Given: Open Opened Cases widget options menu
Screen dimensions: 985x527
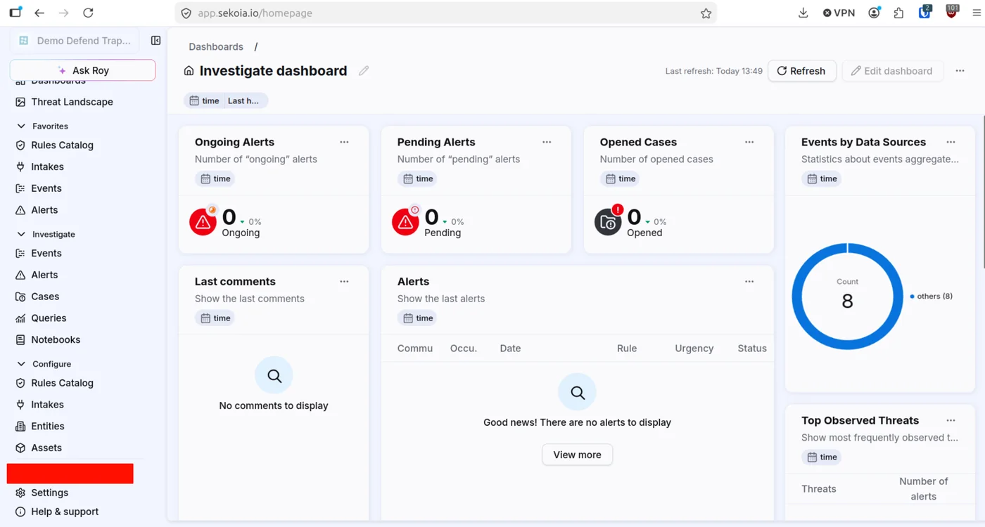Looking at the screenshot, I should tap(749, 142).
